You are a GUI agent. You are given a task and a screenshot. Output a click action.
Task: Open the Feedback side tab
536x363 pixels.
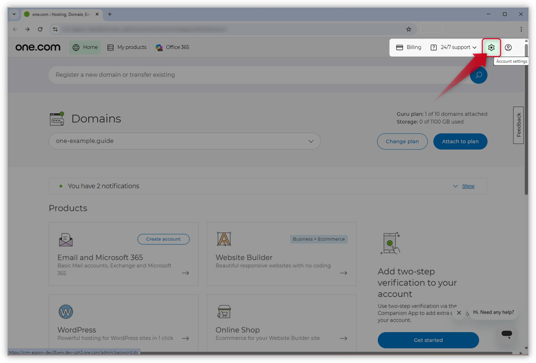pyautogui.click(x=518, y=124)
